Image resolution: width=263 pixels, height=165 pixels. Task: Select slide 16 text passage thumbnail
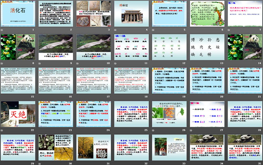pos(56,81)
